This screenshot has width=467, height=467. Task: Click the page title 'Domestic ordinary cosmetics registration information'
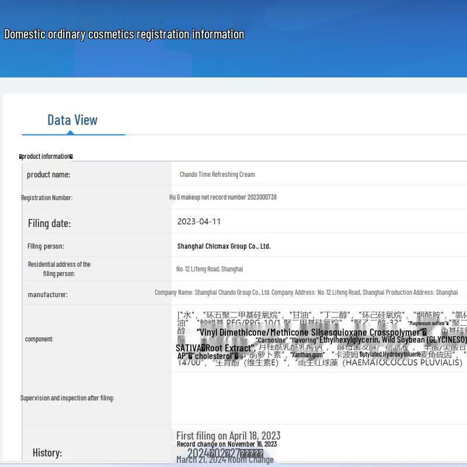[x=124, y=34]
